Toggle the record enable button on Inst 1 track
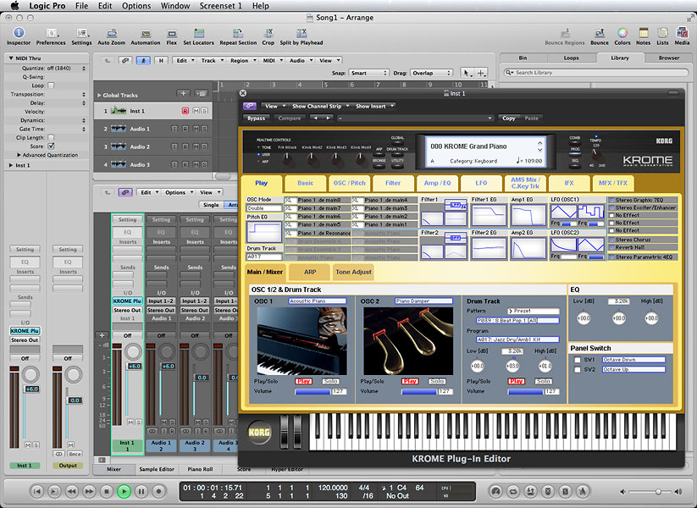This screenshot has width=697, height=508. click(x=185, y=111)
